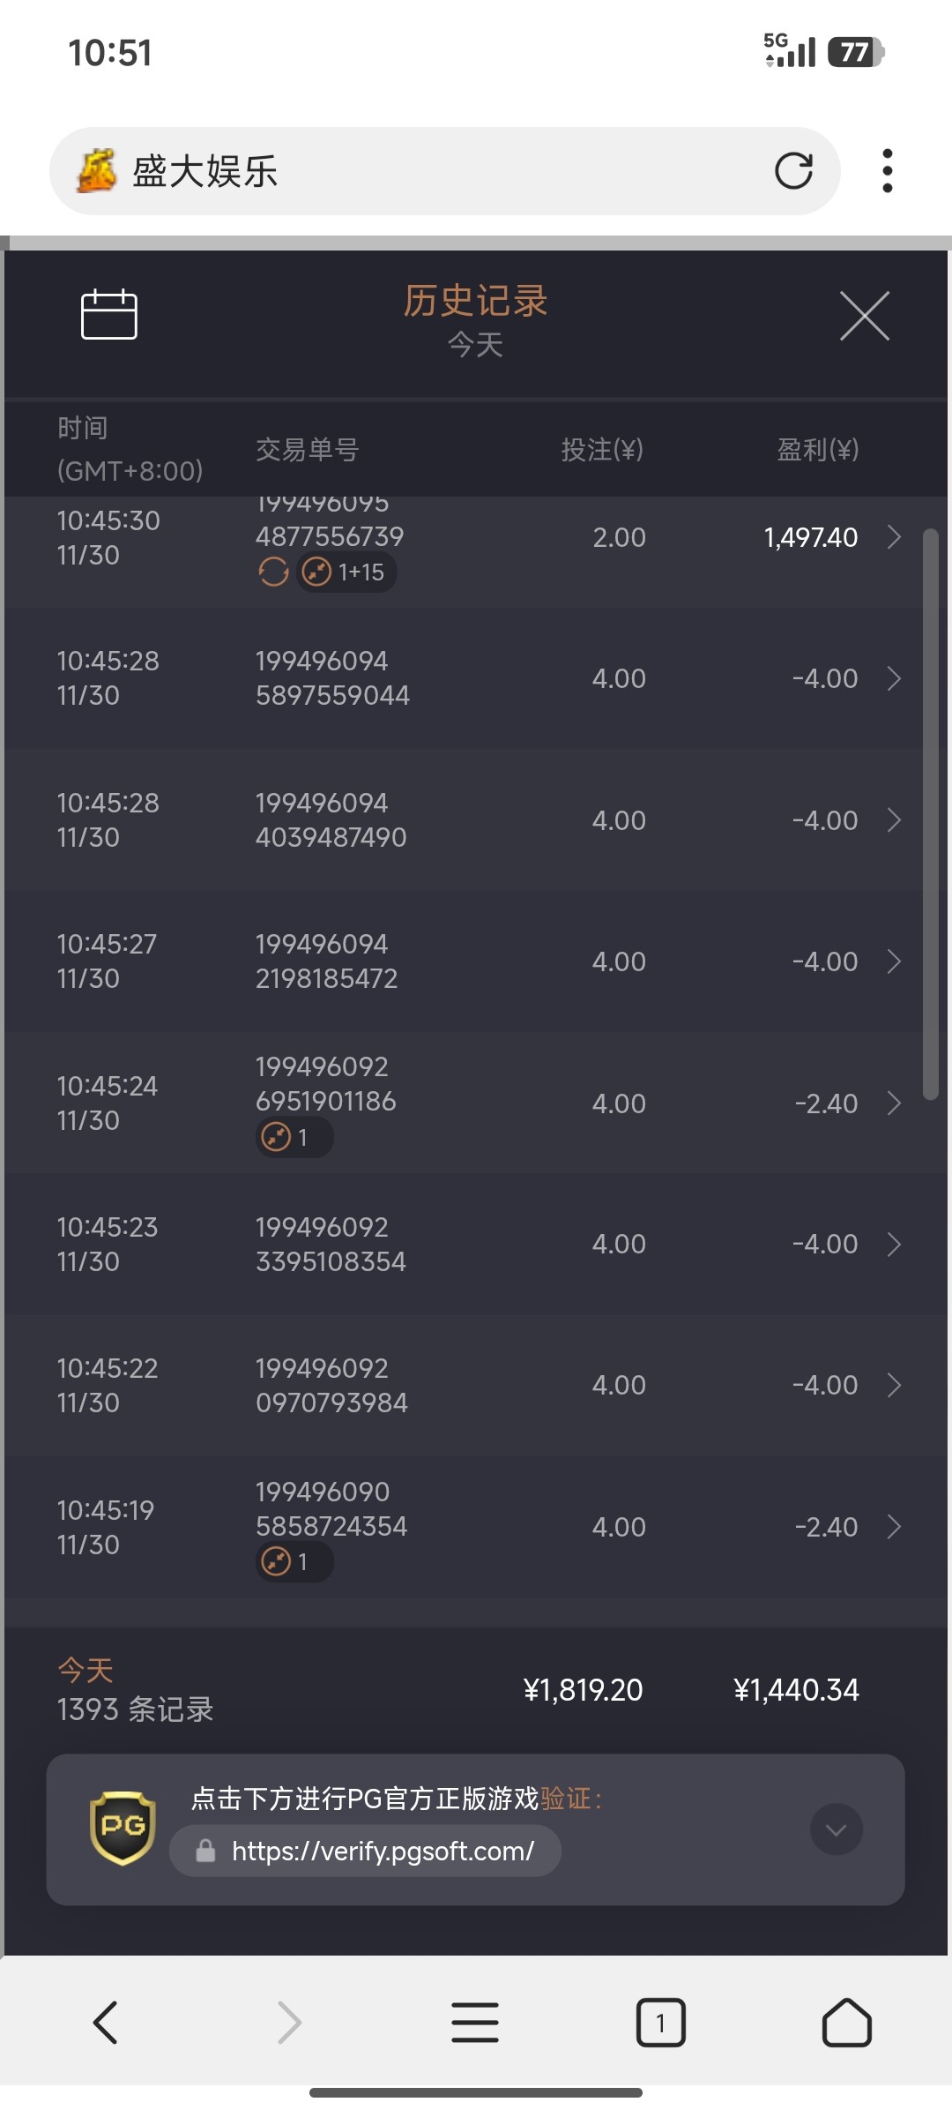Image resolution: width=952 pixels, height=2117 pixels.
Task: Tap the browser forward arrow
Action: coord(290,2022)
